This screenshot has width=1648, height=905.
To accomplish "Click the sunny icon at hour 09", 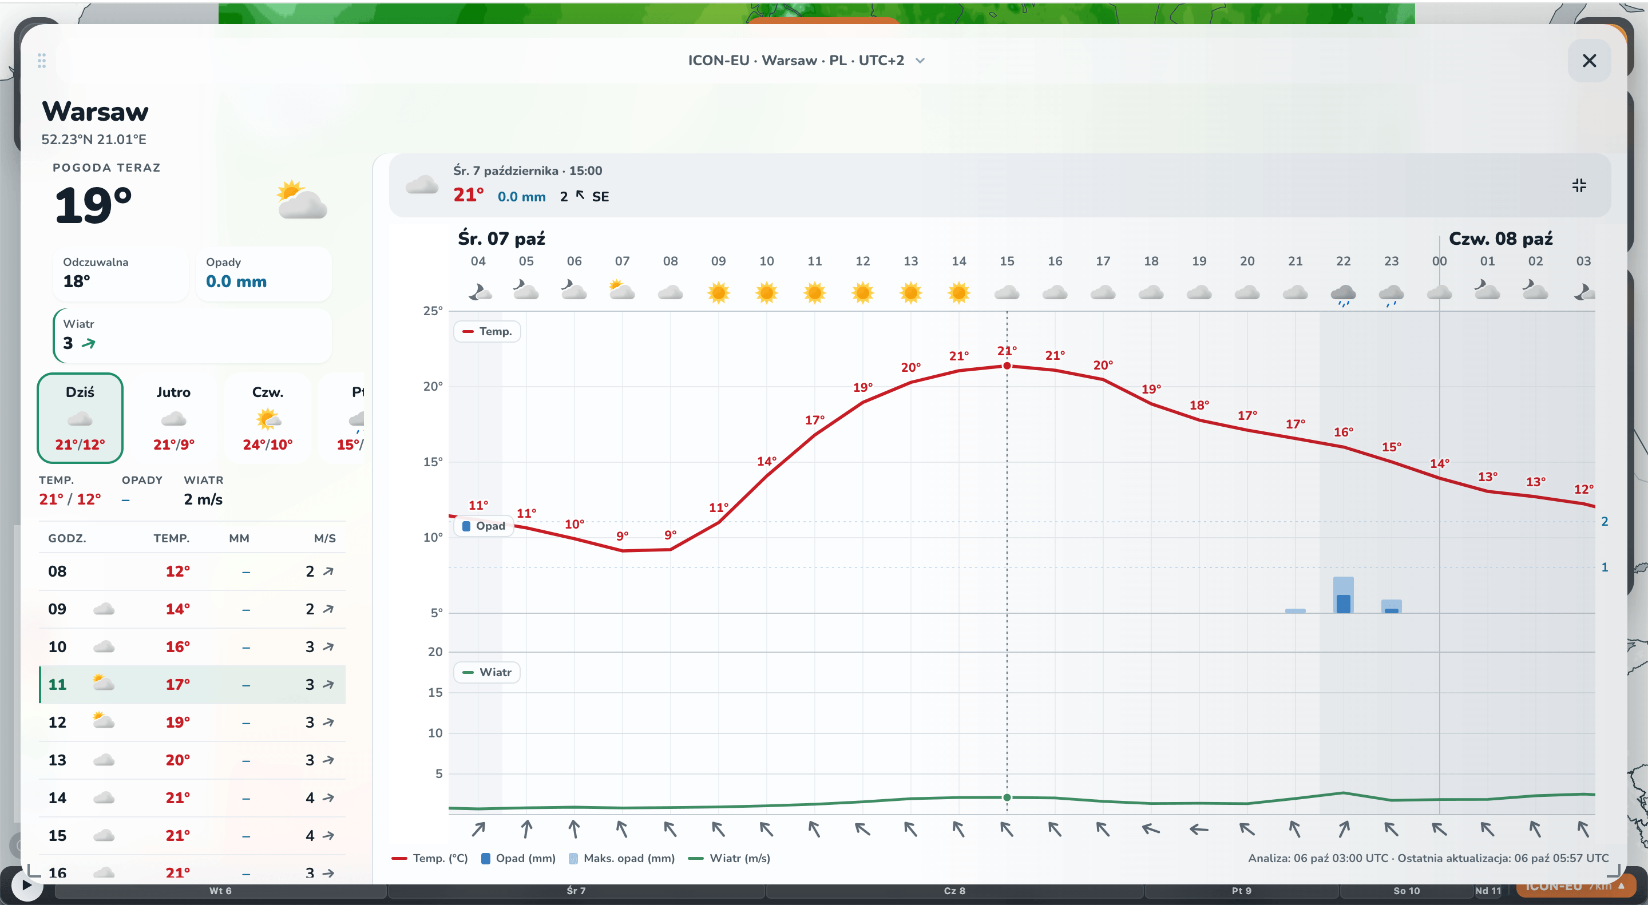I will [719, 293].
